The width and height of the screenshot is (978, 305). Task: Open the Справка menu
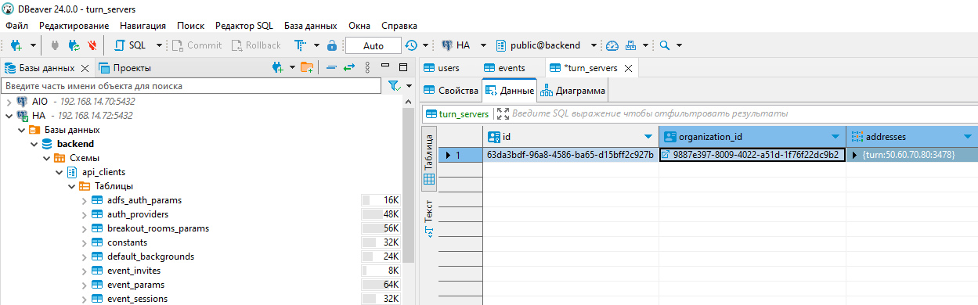point(400,26)
